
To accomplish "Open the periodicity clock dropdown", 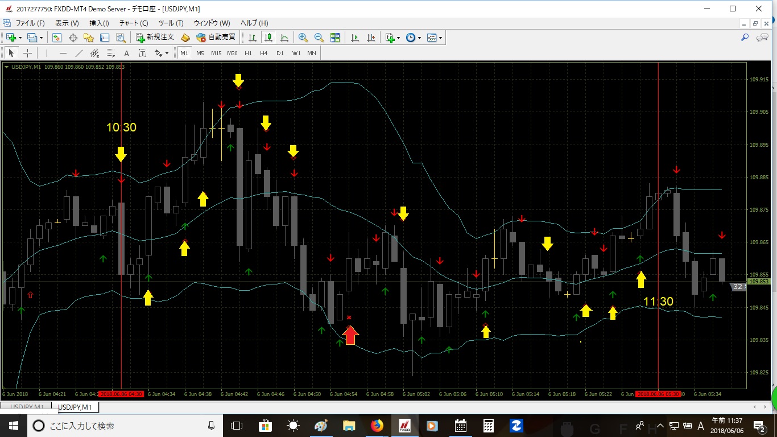I will point(414,38).
